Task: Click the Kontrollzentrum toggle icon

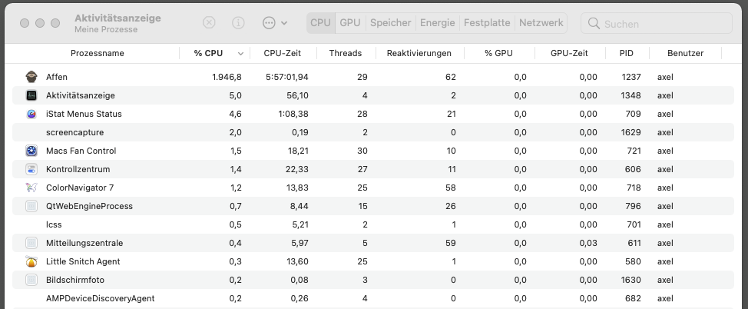Action: tap(31, 169)
